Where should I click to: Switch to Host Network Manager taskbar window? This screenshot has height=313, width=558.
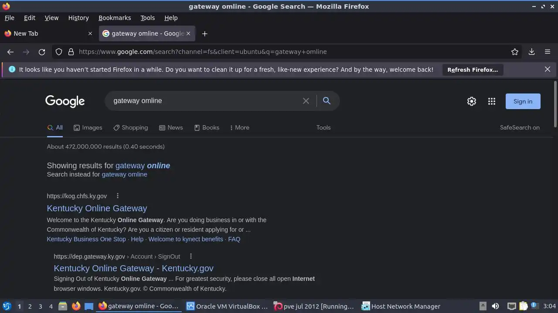point(401,306)
